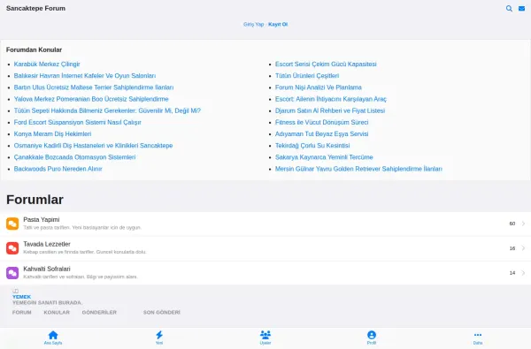Viewport: 531px width, 349px height.
Task: Click the Giriş Yap login link
Action: 253,25
